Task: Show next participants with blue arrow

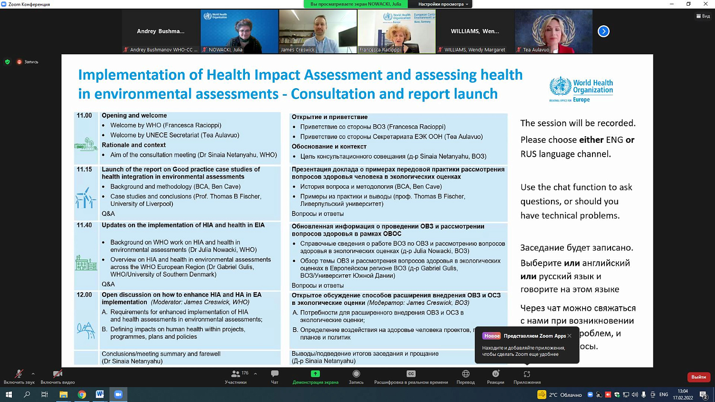Action: click(603, 31)
